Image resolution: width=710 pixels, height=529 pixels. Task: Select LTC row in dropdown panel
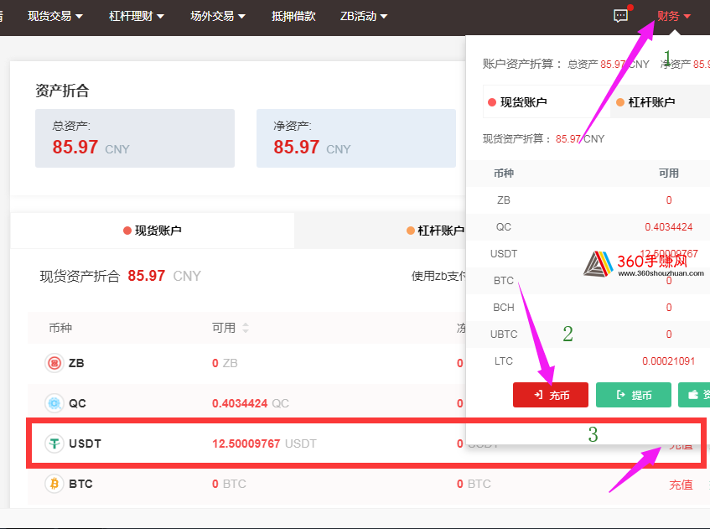588,361
